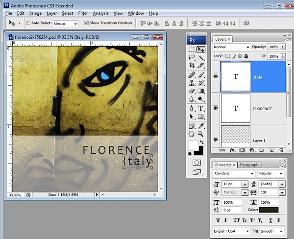Select the Rectangular Marquee tool
The height and width of the screenshot is (239, 294).
click(192, 49)
